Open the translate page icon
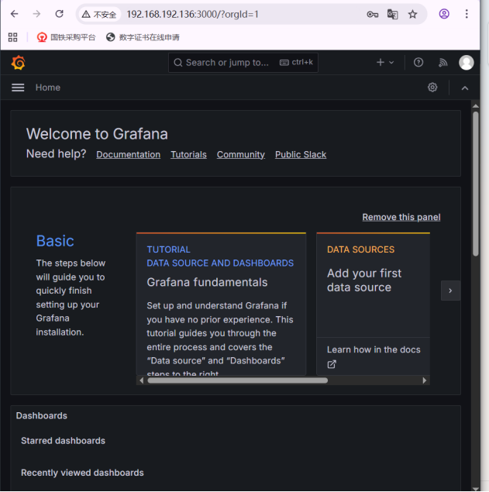 coord(392,15)
